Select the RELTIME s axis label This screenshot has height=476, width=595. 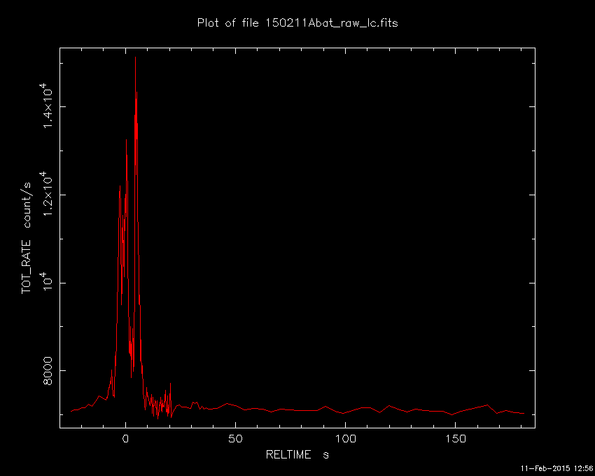297,454
